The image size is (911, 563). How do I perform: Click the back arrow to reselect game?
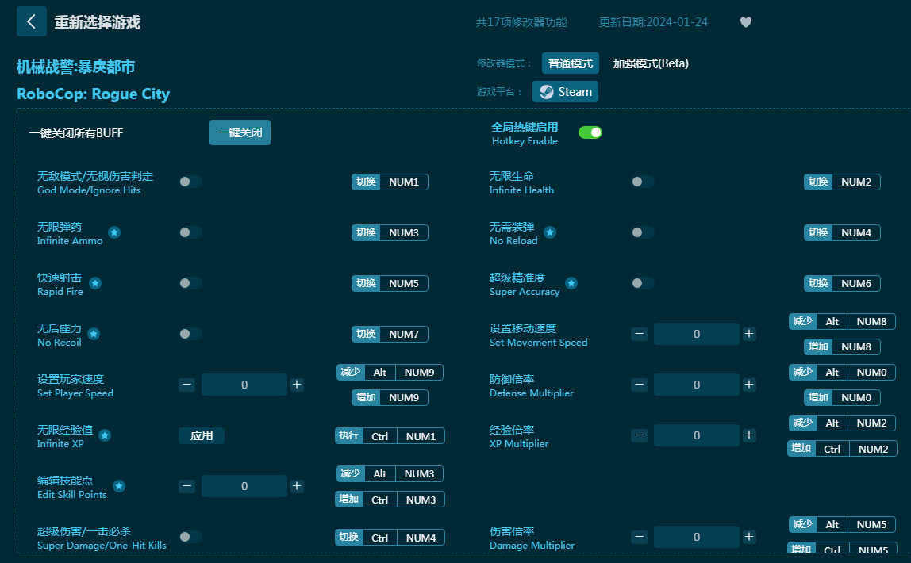32,22
